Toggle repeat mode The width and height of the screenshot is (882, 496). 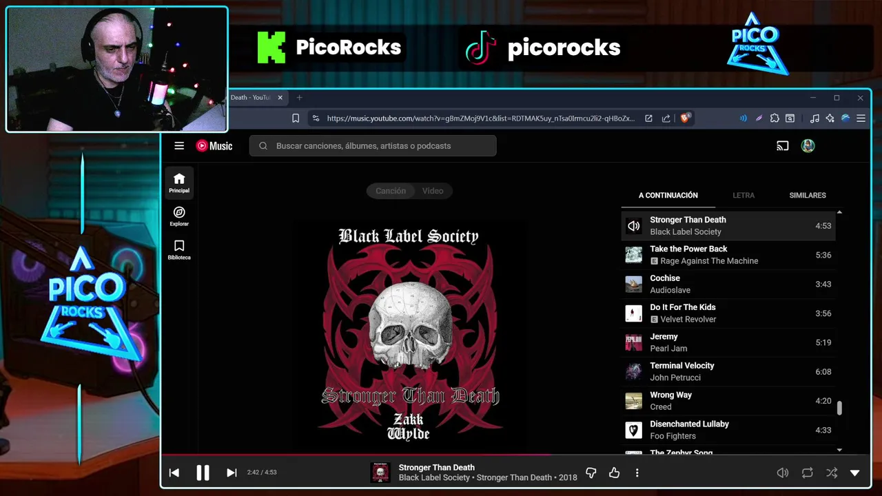tap(808, 473)
